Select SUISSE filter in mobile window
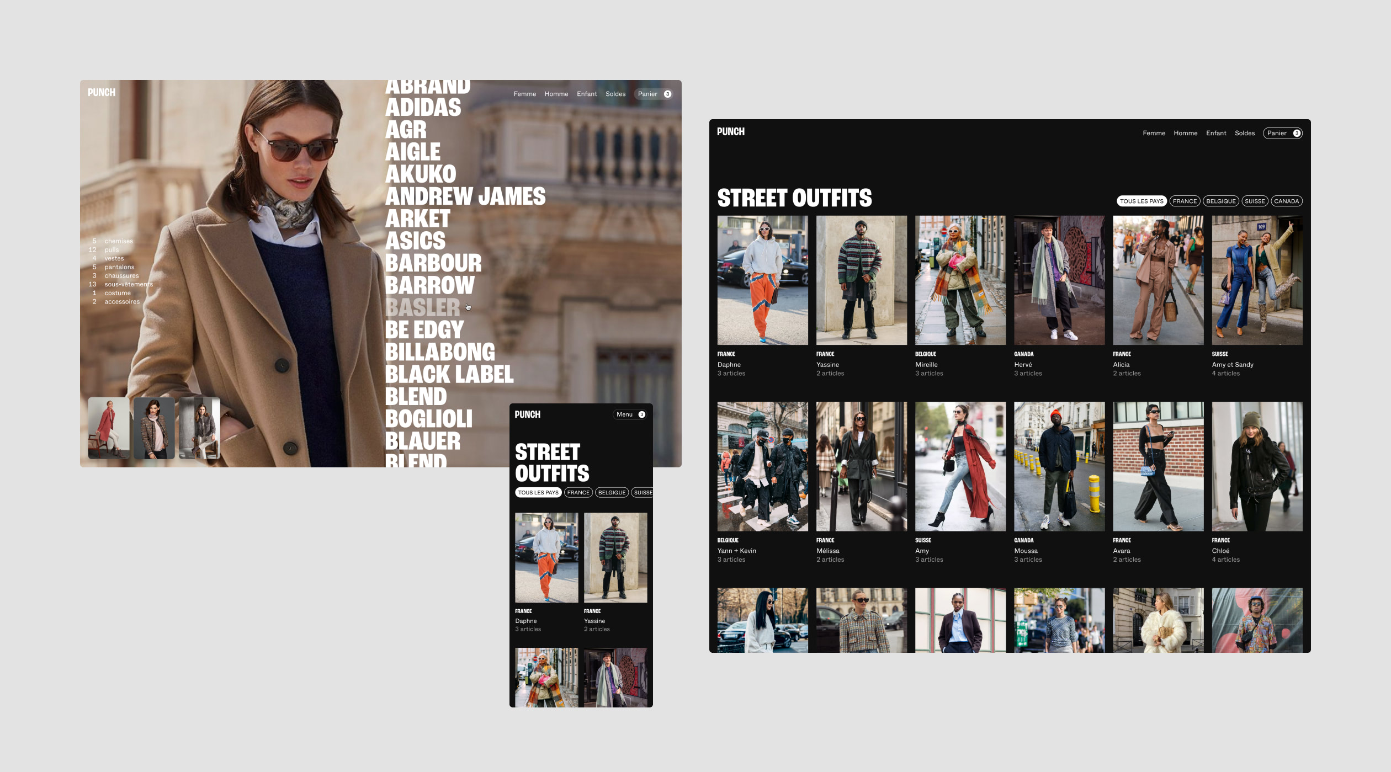Viewport: 1391px width, 772px height. [x=643, y=492]
